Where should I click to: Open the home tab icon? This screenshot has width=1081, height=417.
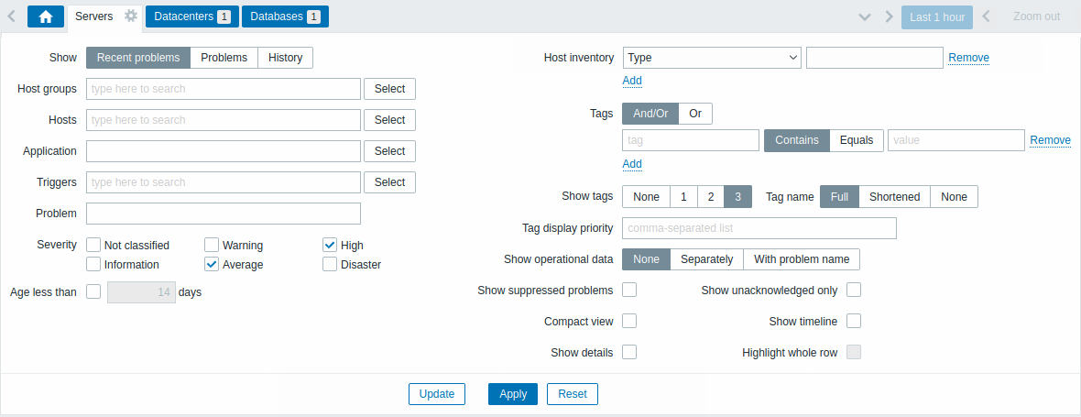pos(46,16)
